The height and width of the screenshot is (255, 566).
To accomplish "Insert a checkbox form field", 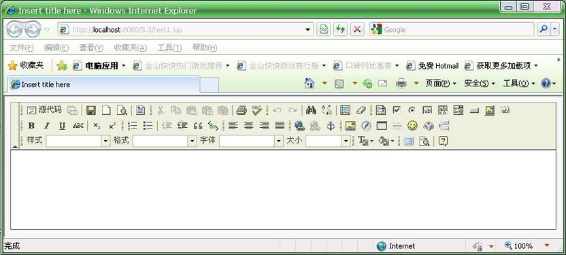I will (397, 110).
